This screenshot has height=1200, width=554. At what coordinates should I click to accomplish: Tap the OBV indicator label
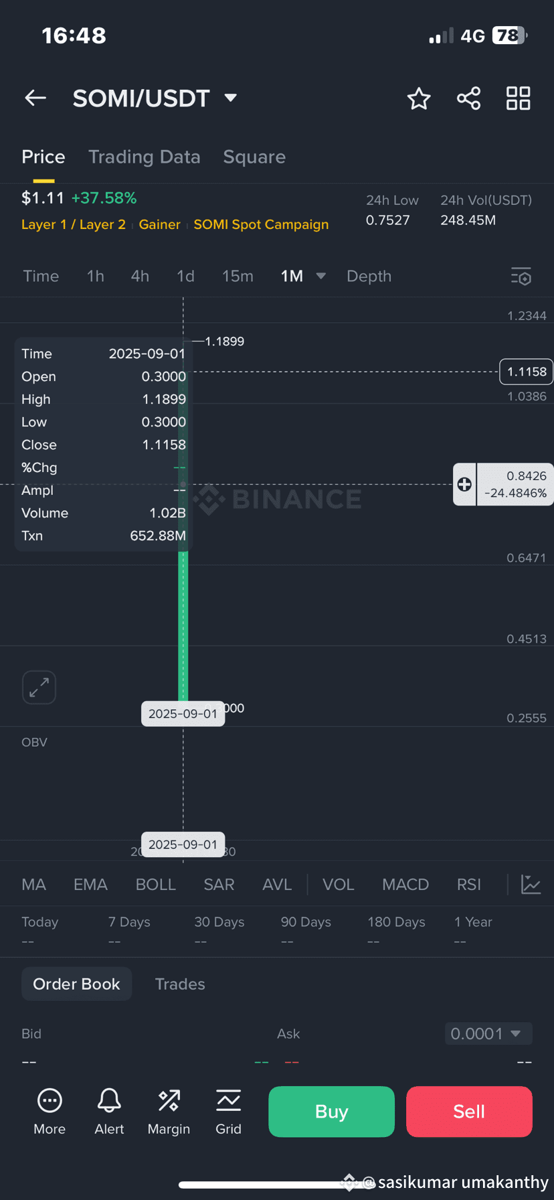[x=34, y=742]
